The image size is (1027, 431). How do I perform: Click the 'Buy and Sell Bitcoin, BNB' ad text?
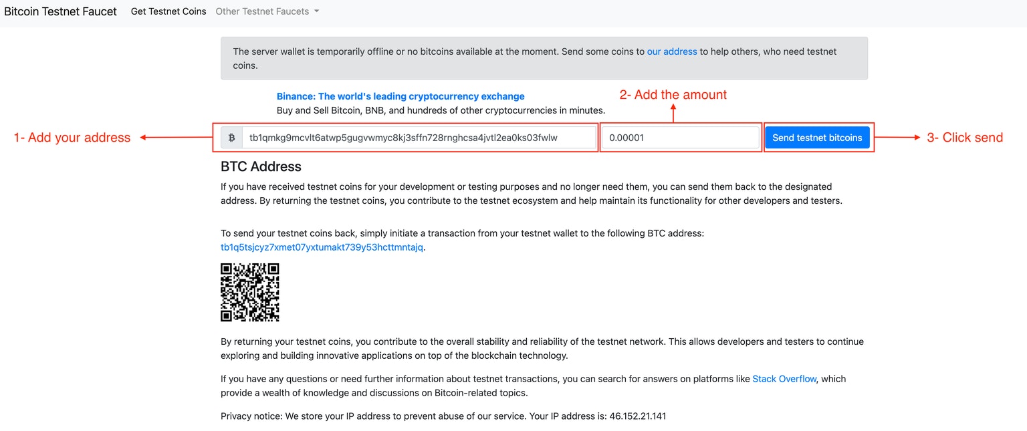click(441, 111)
